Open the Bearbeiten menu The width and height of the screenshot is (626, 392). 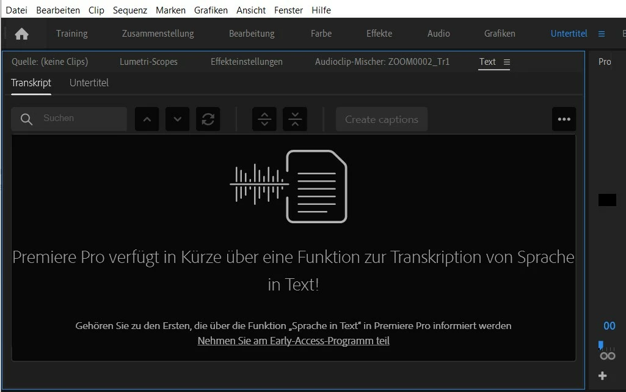[x=58, y=10]
